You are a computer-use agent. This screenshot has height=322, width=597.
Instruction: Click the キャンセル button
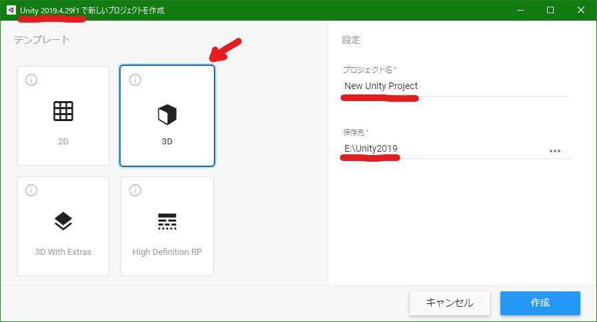[450, 303]
